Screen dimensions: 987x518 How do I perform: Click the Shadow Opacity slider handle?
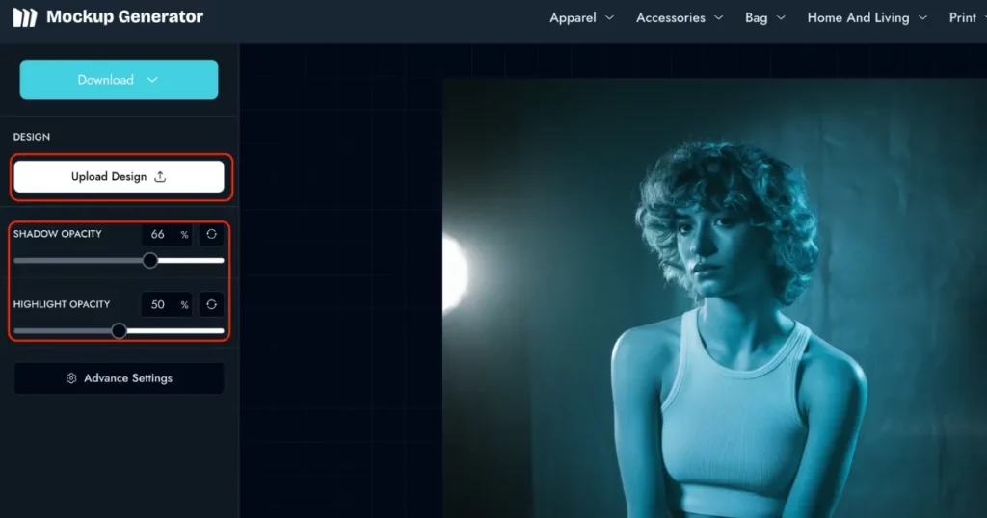coord(150,260)
